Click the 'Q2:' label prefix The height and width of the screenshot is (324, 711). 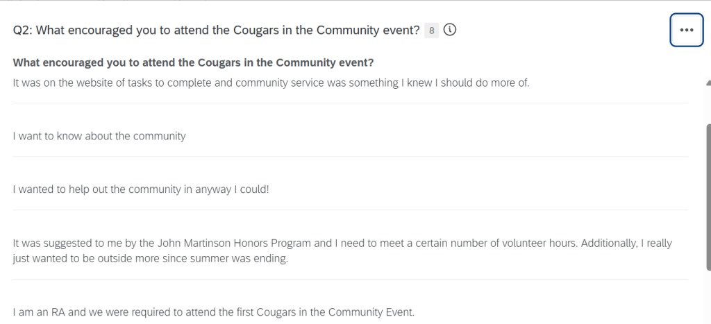22,31
